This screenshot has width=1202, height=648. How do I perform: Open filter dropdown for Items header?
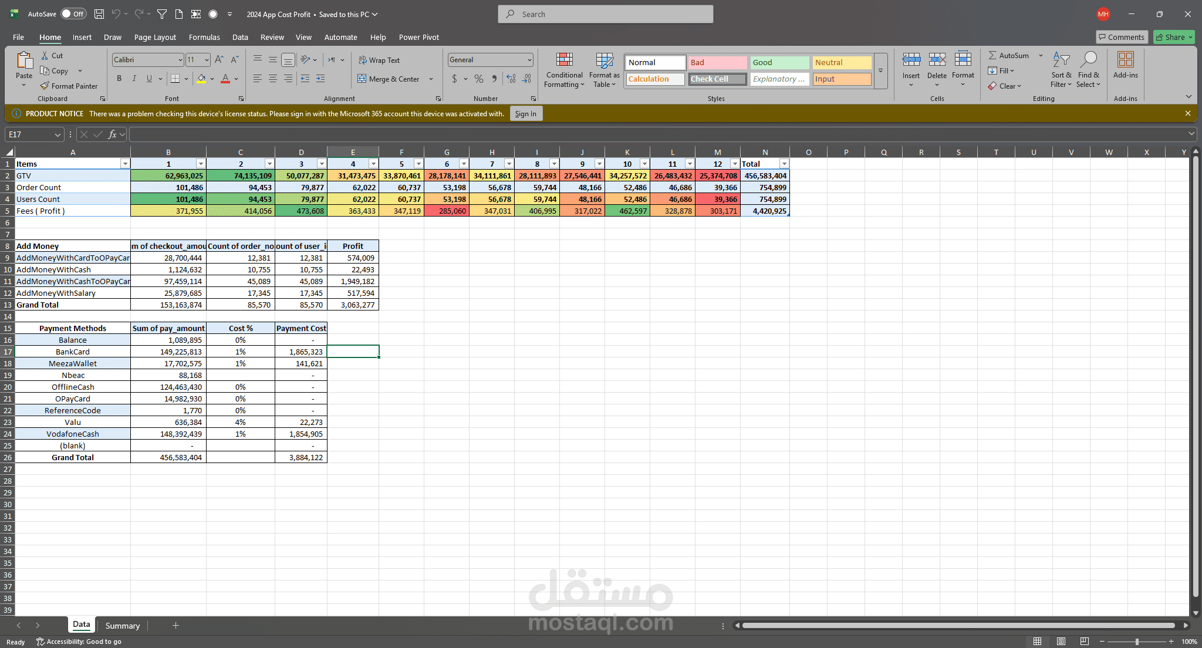(x=124, y=164)
